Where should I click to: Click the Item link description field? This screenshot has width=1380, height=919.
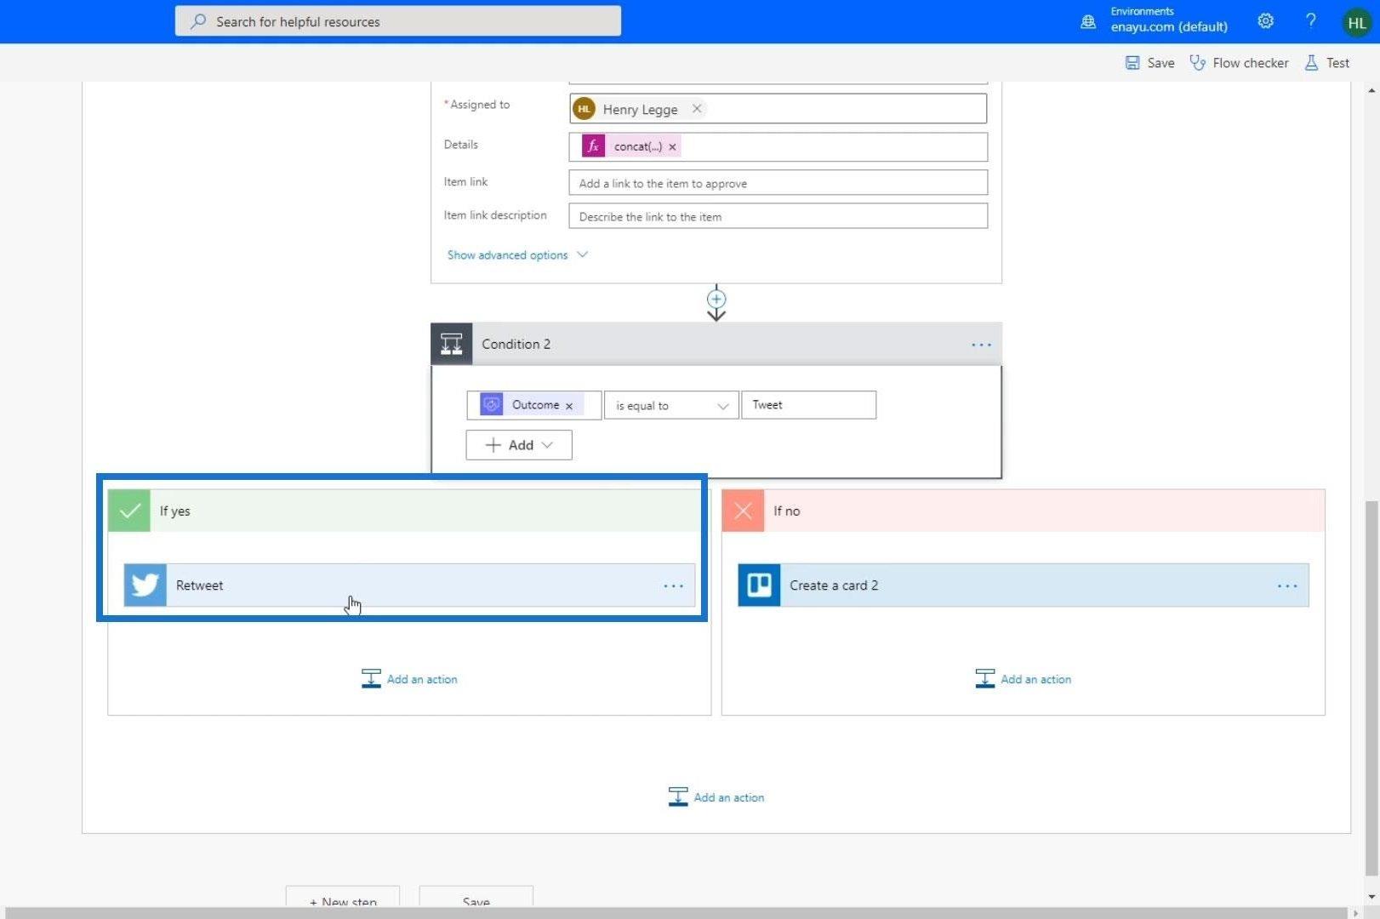[778, 216]
